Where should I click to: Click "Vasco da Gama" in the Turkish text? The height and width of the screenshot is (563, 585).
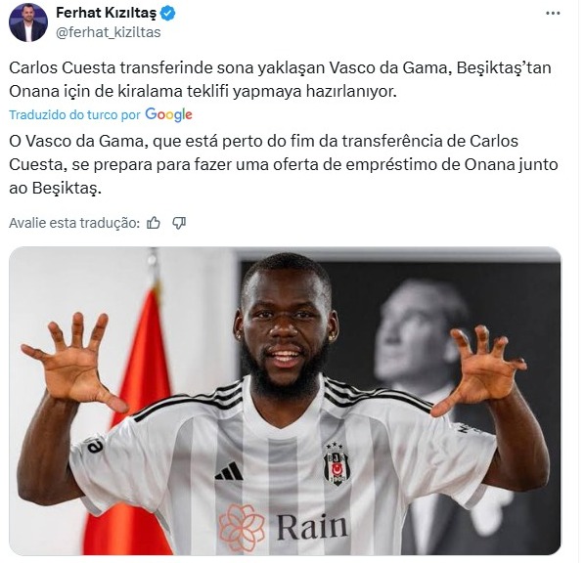point(389,67)
